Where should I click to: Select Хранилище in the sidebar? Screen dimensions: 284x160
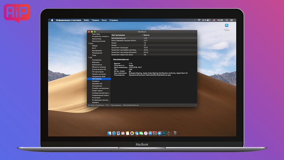coord(97,39)
